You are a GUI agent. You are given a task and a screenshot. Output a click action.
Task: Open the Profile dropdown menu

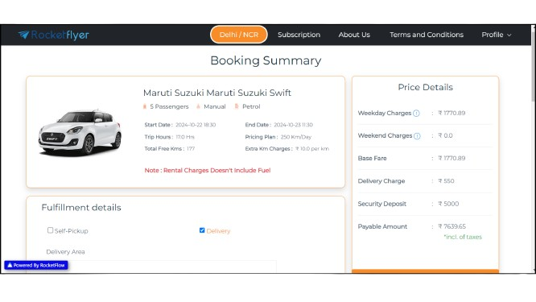coord(497,35)
